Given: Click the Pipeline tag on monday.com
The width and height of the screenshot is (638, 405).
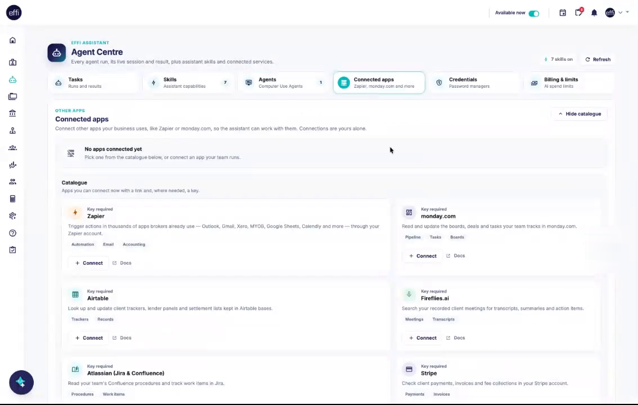Looking at the screenshot, I should pyautogui.click(x=412, y=237).
